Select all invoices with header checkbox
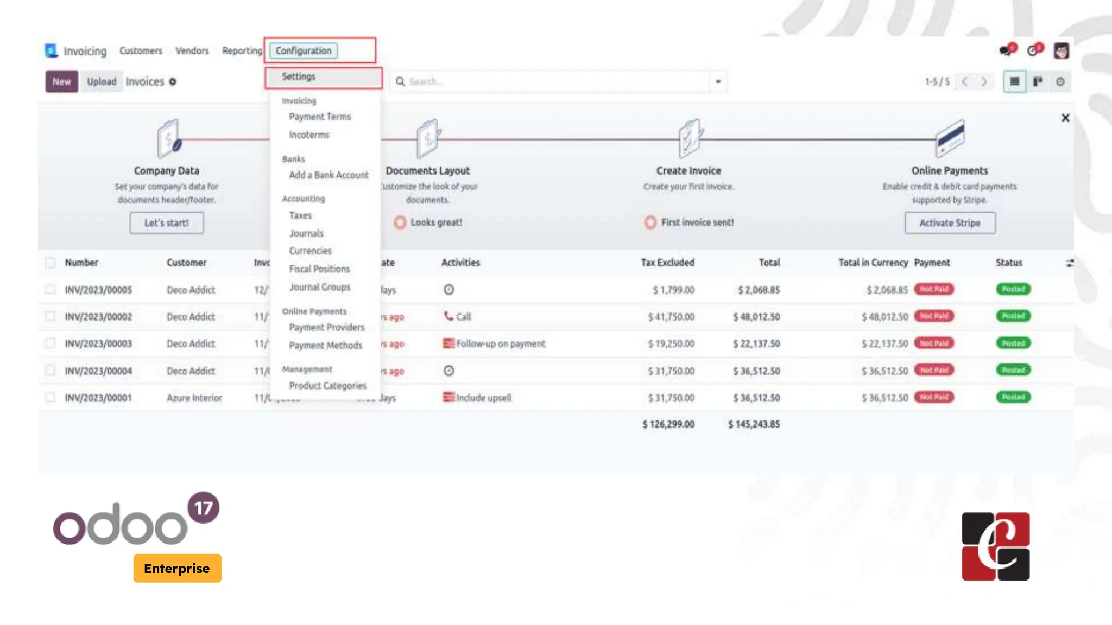This screenshot has height=625, width=1112. coord(50,263)
